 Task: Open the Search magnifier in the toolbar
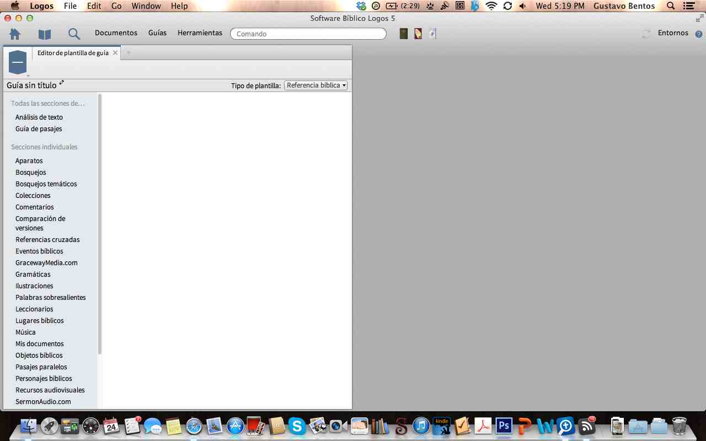pyautogui.click(x=74, y=34)
